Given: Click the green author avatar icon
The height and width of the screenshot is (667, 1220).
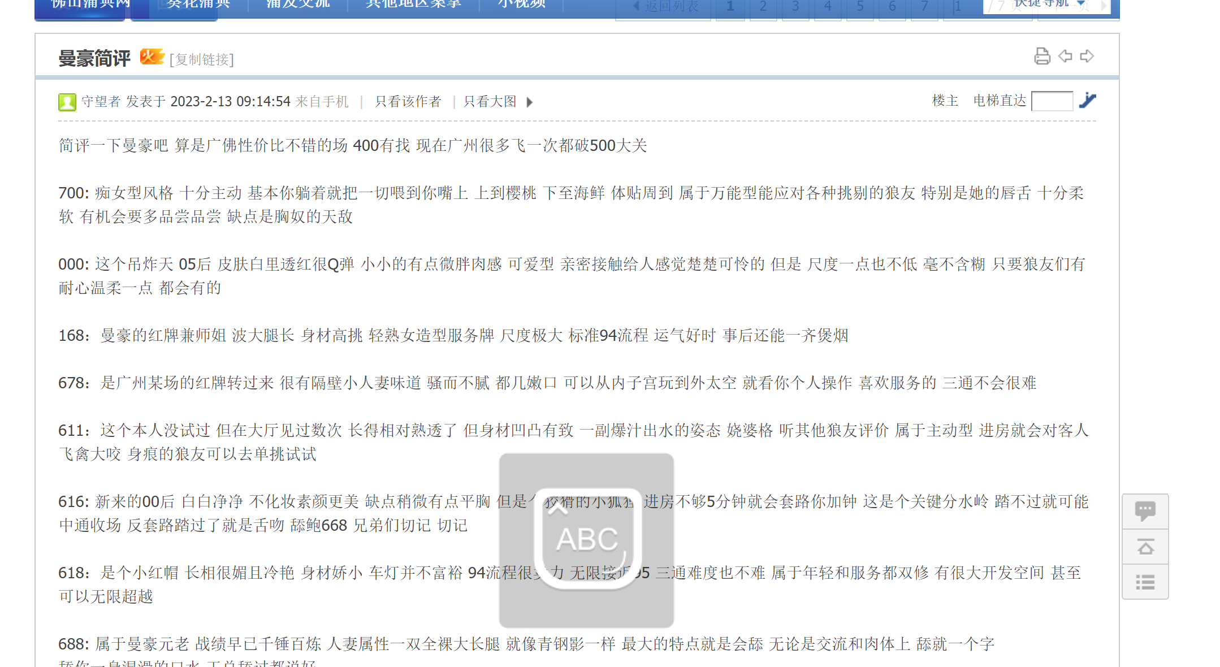Looking at the screenshot, I should point(67,102).
